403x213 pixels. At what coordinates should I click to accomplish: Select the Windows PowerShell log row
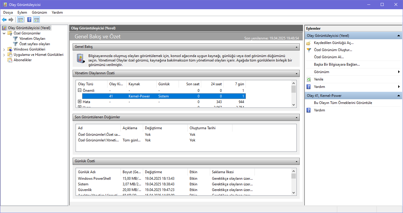tap(165, 179)
